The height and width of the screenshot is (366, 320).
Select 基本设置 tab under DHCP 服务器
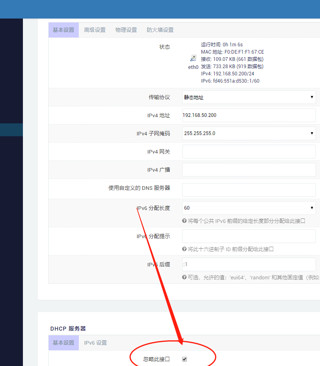(64, 343)
